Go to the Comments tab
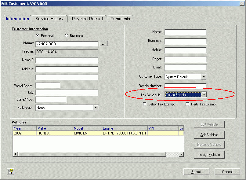Image resolution: width=246 pixels, height=180 pixels. coord(120,19)
